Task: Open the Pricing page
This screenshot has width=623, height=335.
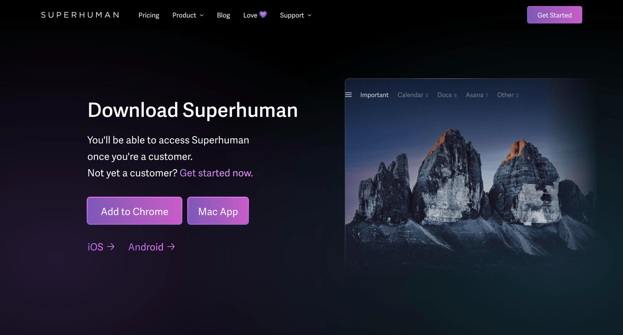Action: click(x=149, y=15)
